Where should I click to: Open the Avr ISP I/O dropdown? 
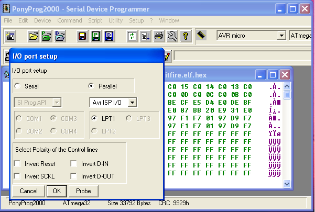point(132,103)
